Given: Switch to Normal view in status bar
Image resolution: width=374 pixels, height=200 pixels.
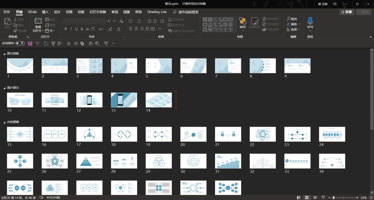Looking at the screenshot, I should point(299,198).
